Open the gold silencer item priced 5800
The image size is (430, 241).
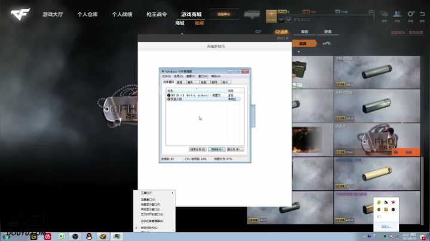click(377, 174)
